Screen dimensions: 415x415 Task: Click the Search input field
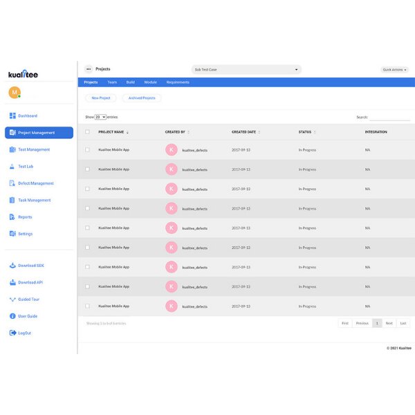pyautogui.click(x=390, y=118)
